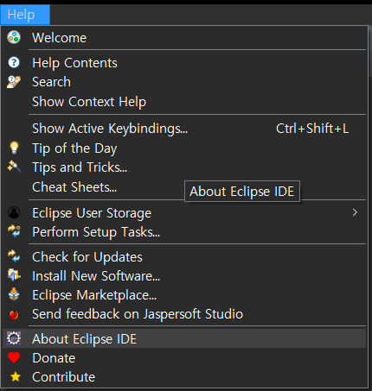
Task: Click the About Eclipse IDE tooltip
Action: pos(242,192)
